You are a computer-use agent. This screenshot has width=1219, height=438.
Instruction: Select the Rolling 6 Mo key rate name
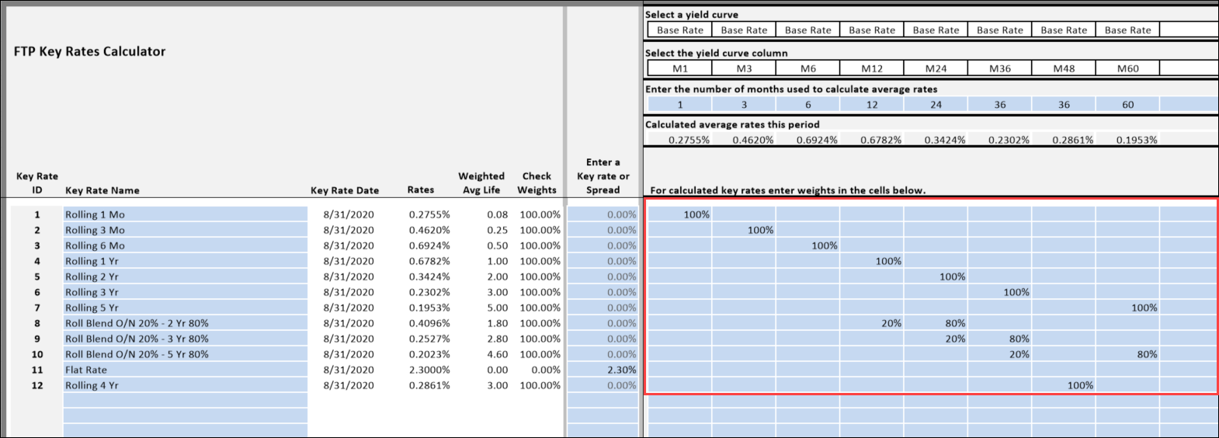(x=186, y=245)
